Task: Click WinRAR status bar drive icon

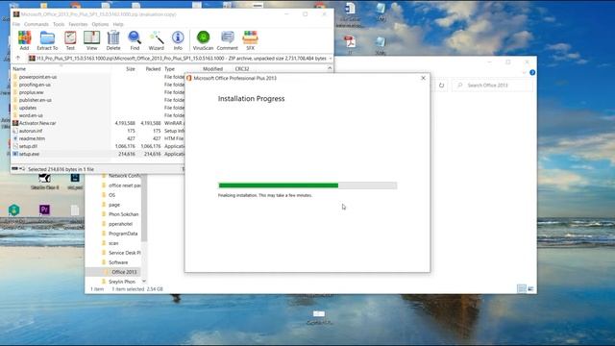Action: coord(15,169)
